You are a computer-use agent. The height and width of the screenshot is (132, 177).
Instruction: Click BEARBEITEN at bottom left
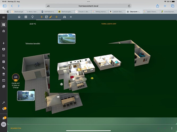coord(16,128)
